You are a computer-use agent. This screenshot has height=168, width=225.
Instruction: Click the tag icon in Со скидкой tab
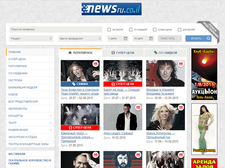[x=156, y=52]
